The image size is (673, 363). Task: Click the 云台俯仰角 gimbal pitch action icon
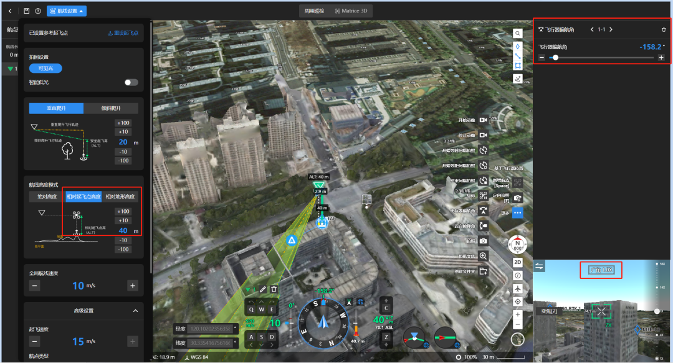point(484,225)
